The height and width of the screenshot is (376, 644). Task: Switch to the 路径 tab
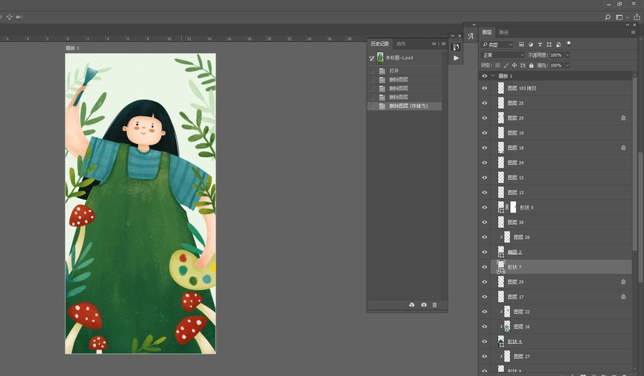[504, 32]
